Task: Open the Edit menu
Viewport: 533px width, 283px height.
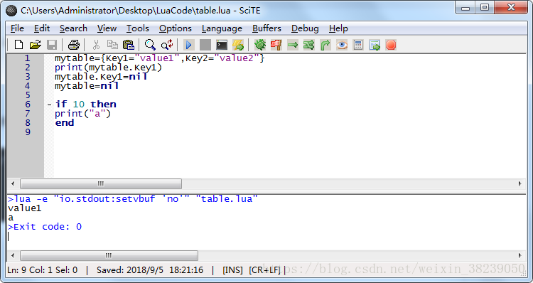Action: (42, 28)
